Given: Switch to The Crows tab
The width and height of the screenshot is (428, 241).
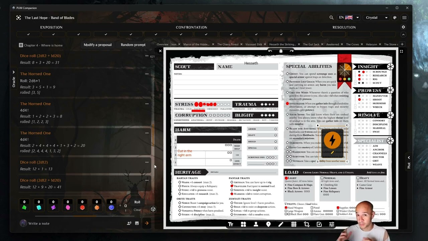Looking at the screenshot, I should pos(352,45).
